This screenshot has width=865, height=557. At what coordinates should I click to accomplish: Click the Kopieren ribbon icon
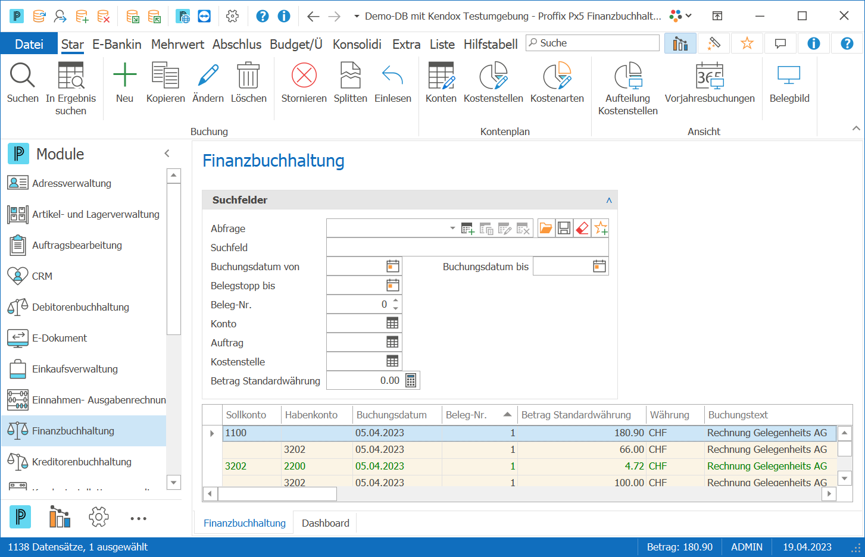click(165, 76)
